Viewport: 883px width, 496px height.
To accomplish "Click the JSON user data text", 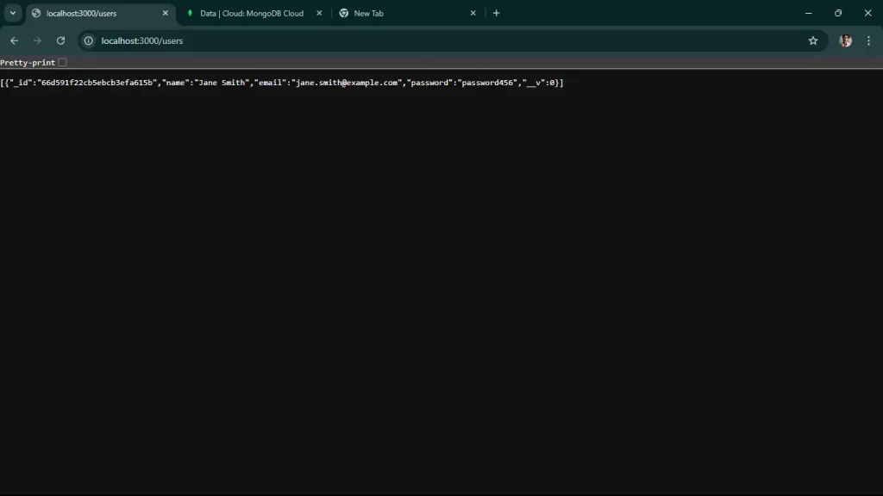I will [285, 82].
